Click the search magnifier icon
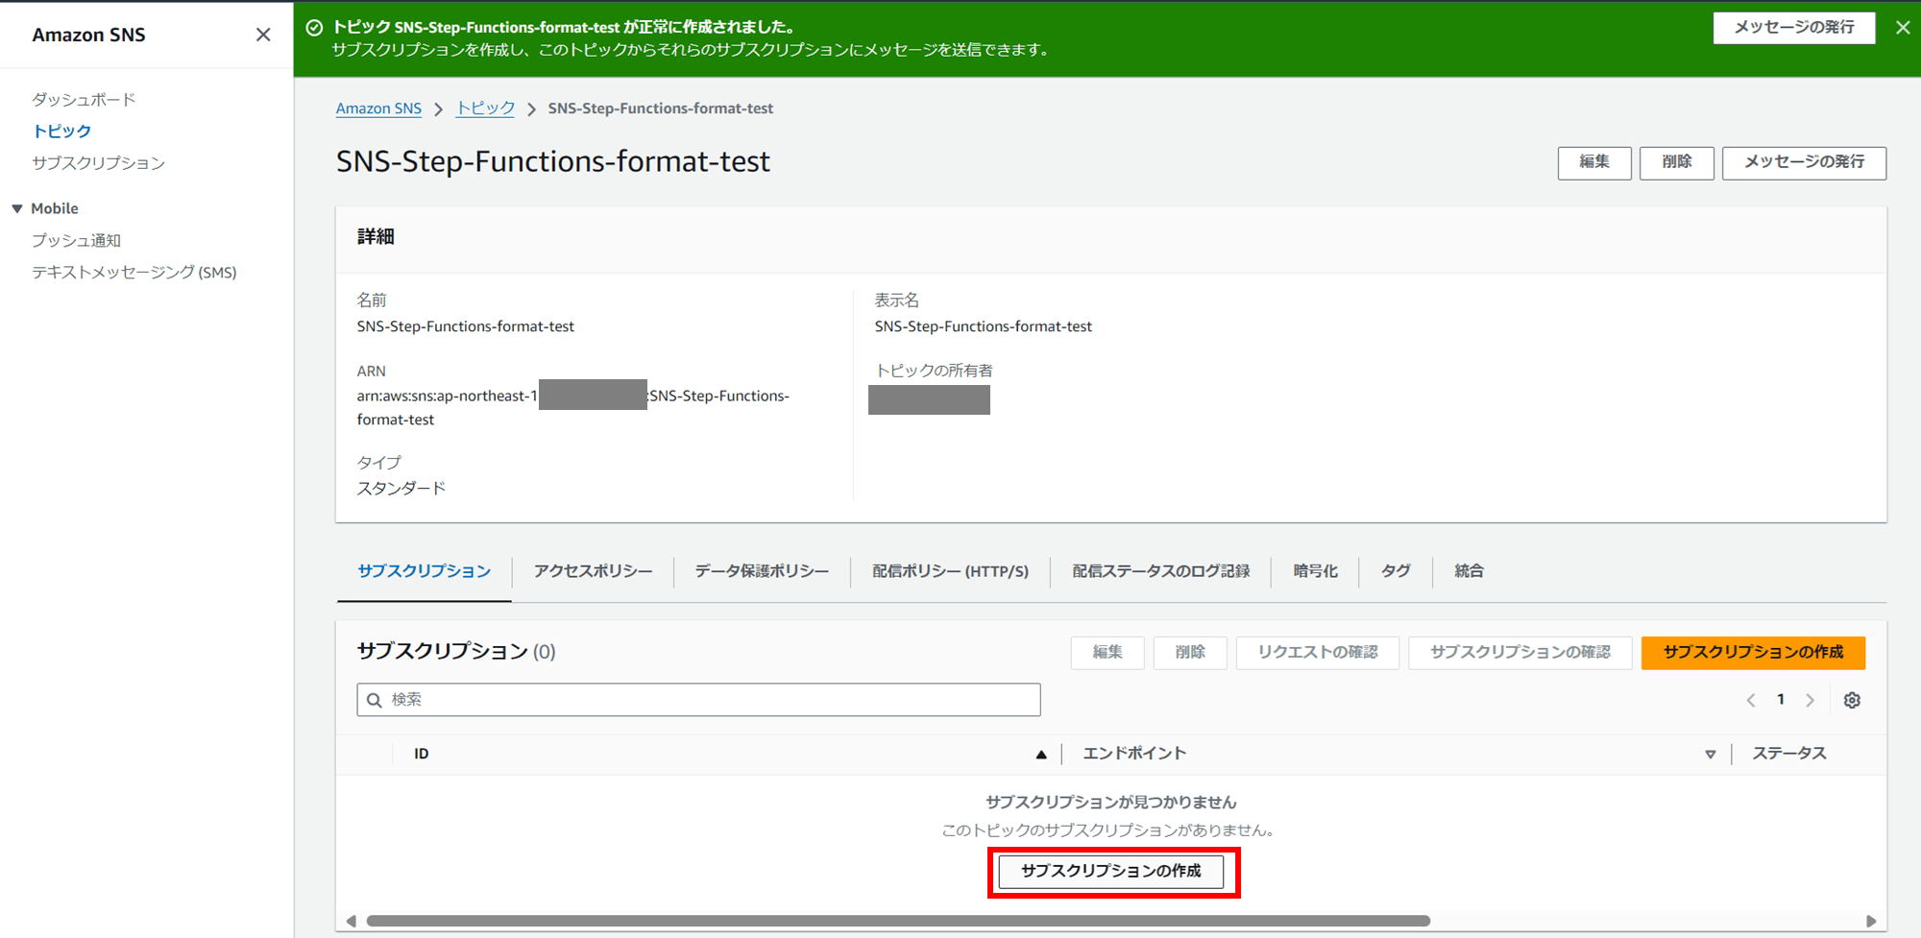This screenshot has width=1921, height=938. [375, 700]
